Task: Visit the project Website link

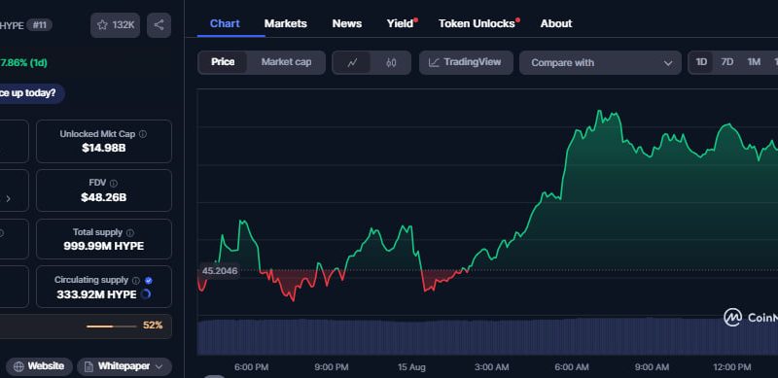Action: pyautogui.click(x=39, y=366)
